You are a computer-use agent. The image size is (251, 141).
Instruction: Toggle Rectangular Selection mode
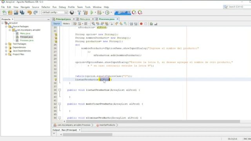[111, 24]
